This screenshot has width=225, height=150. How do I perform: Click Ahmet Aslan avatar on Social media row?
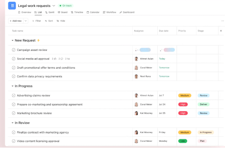point(136,59)
